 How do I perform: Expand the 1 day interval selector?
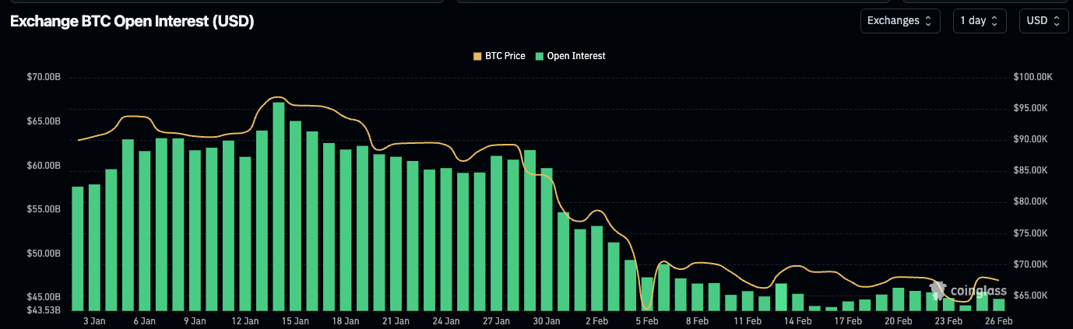[x=980, y=21]
